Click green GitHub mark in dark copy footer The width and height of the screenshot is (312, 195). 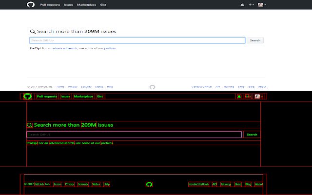pos(149,184)
